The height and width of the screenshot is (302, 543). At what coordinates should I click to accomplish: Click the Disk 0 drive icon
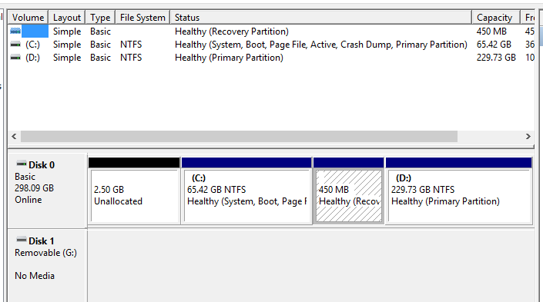[22, 164]
